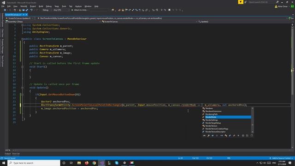Open the Update() member navigation dropdown

[x=245, y=22]
